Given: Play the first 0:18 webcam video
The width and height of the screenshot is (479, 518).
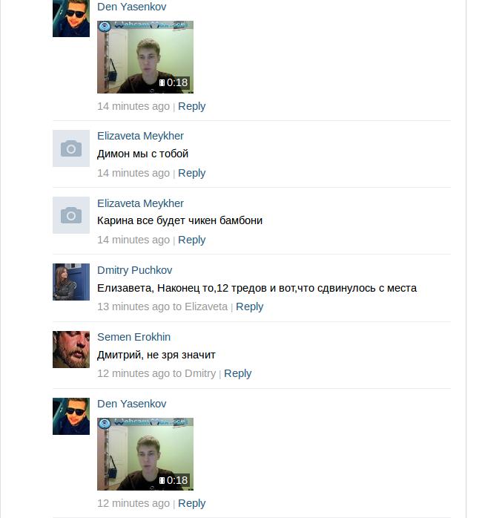Looking at the screenshot, I should pos(145,57).
